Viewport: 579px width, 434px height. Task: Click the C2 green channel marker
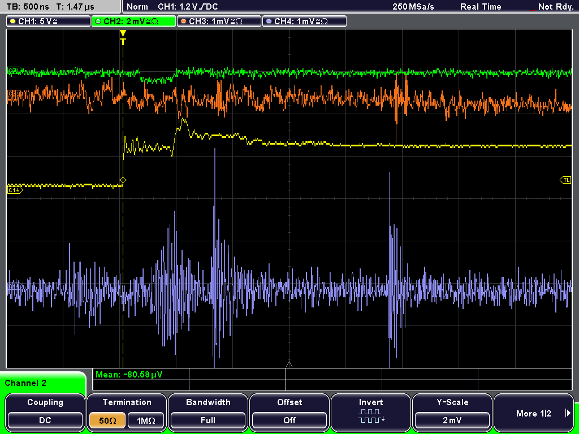(x=14, y=71)
